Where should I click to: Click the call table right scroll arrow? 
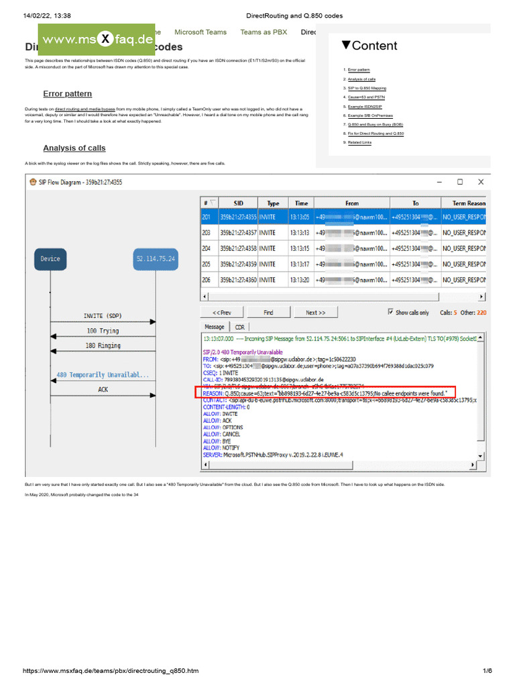coord(481,297)
